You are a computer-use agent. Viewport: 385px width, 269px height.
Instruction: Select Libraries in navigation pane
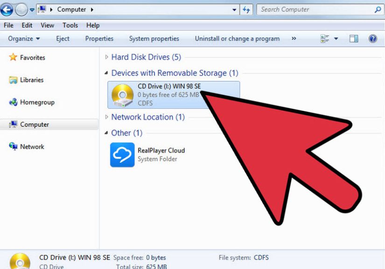32,80
